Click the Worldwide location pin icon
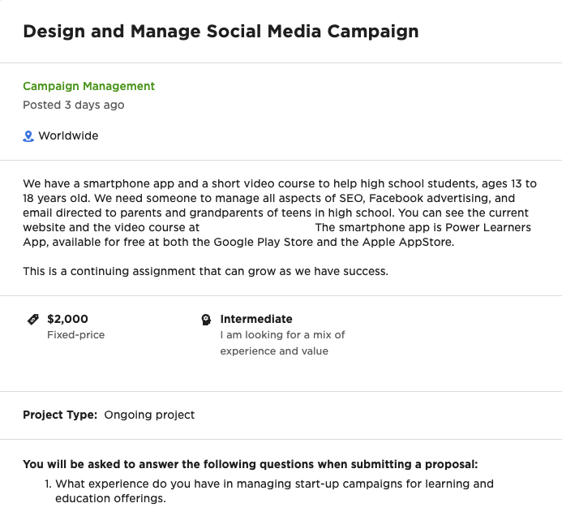This screenshot has height=529, width=562. [28, 136]
